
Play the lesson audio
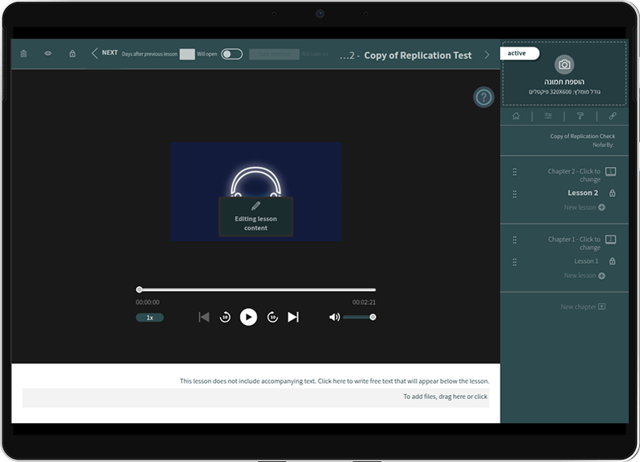248,317
